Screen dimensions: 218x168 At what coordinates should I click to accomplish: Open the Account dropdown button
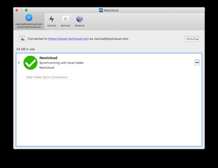(192, 39)
